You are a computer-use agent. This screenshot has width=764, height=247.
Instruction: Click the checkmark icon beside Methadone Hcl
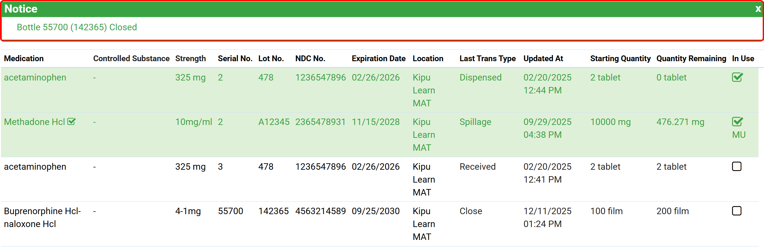click(x=72, y=122)
